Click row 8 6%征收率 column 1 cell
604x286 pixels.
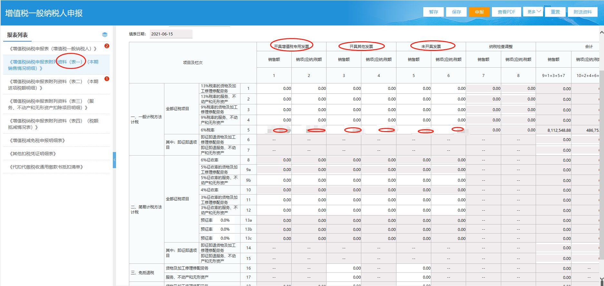(x=274, y=160)
